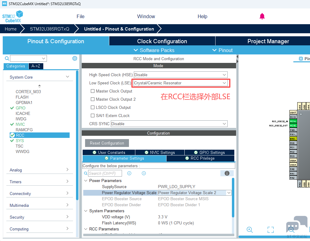
Task: Open the categories settings gear icon
Action: (74, 58)
